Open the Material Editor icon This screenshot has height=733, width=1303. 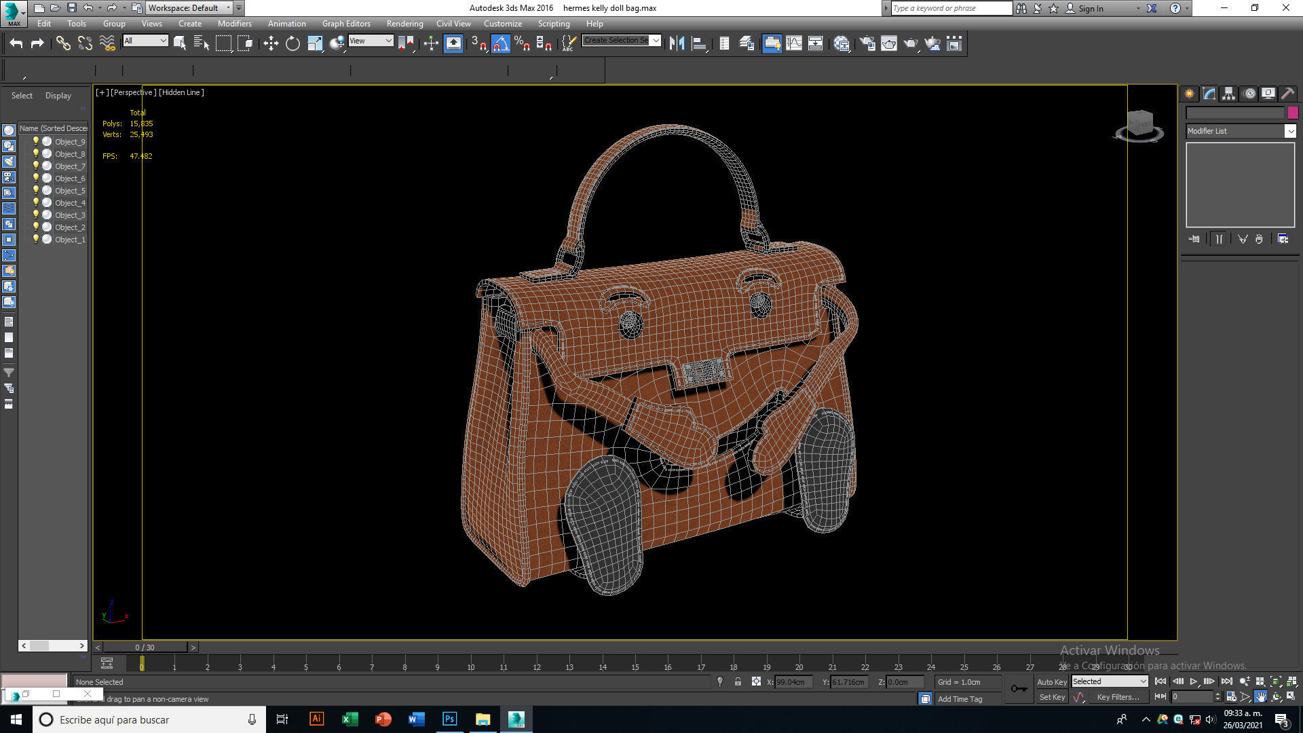coord(842,43)
